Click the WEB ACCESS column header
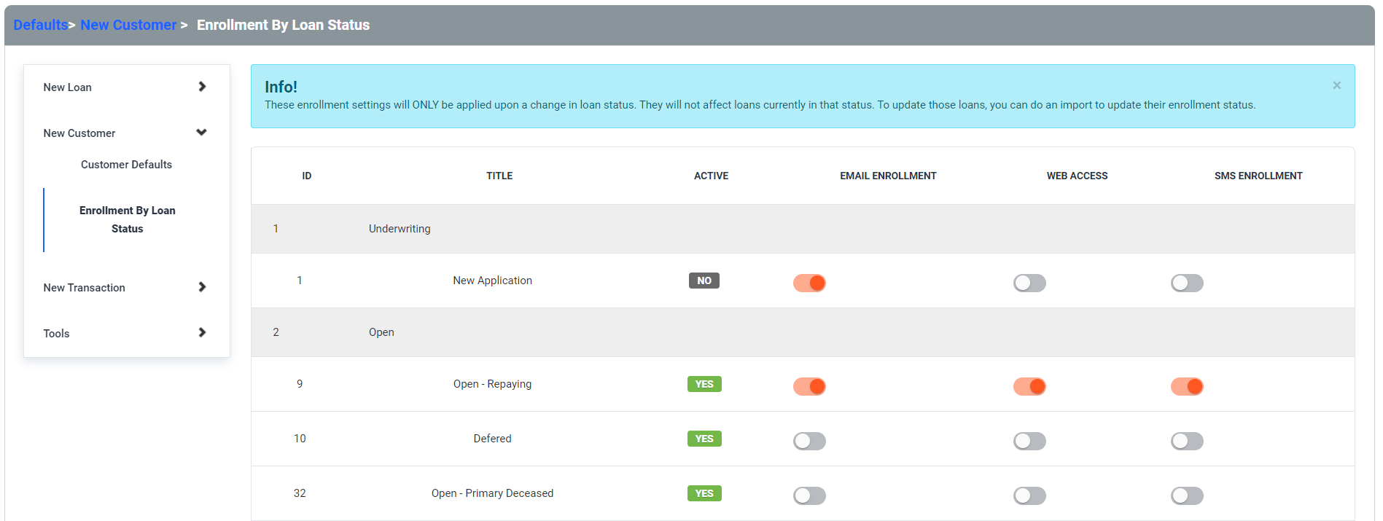Viewport: 1383px width, 521px height. (x=1077, y=176)
